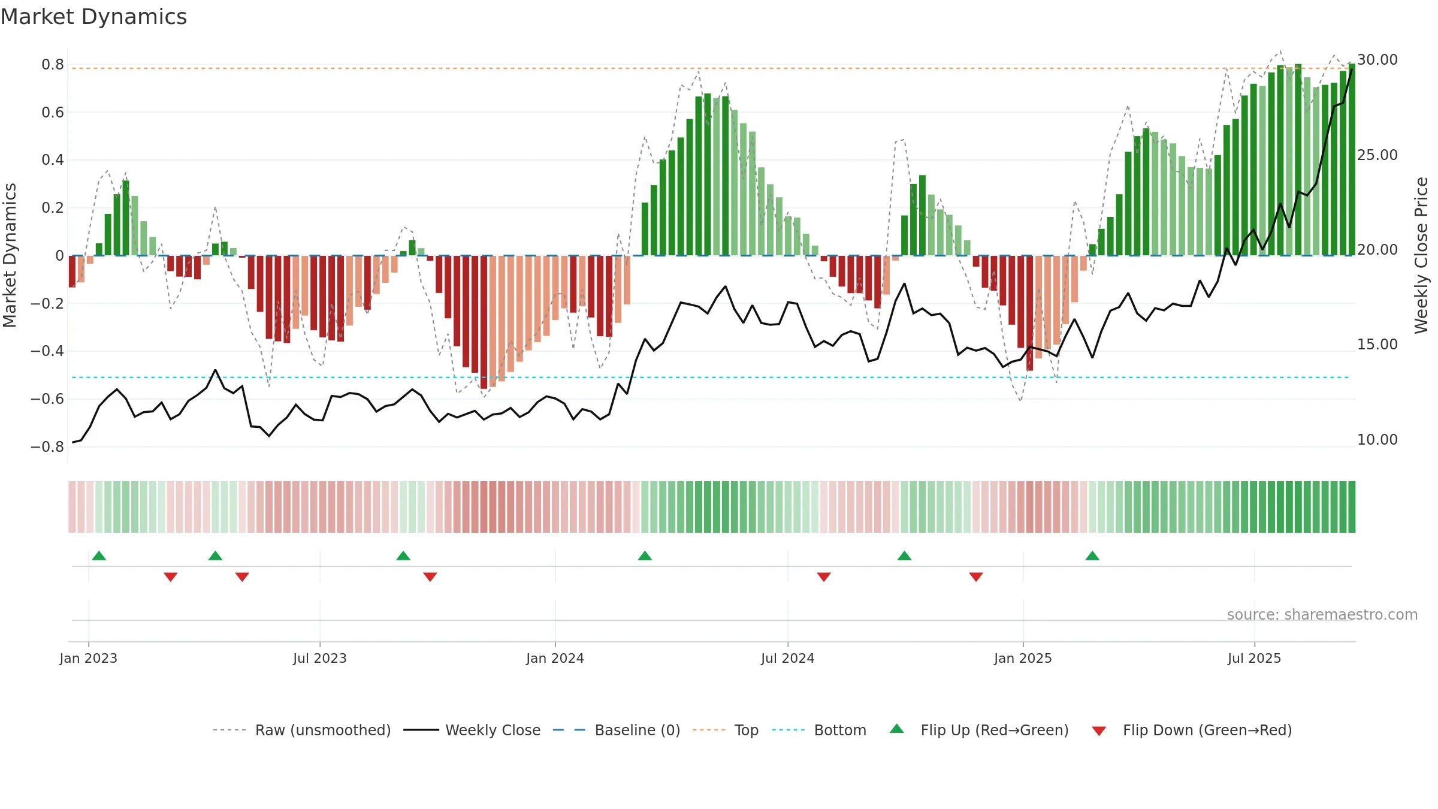The width and height of the screenshot is (1438, 809).
Task: Select the flip-down marker in late September 2023
Action: tap(430, 576)
